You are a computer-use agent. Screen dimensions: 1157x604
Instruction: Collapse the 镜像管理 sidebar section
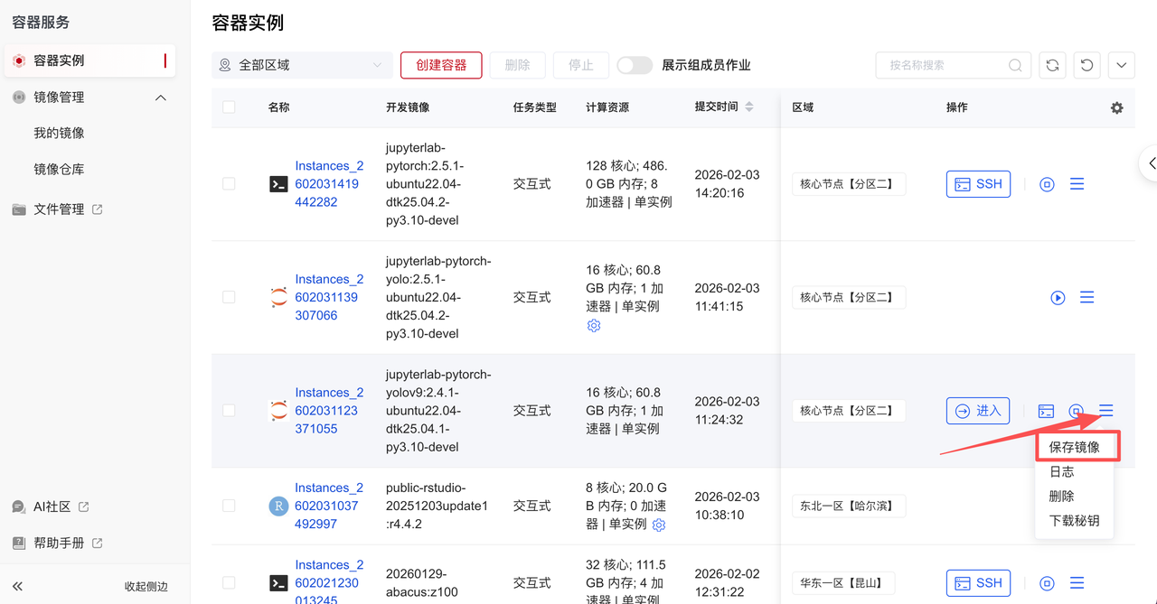point(161,98)
